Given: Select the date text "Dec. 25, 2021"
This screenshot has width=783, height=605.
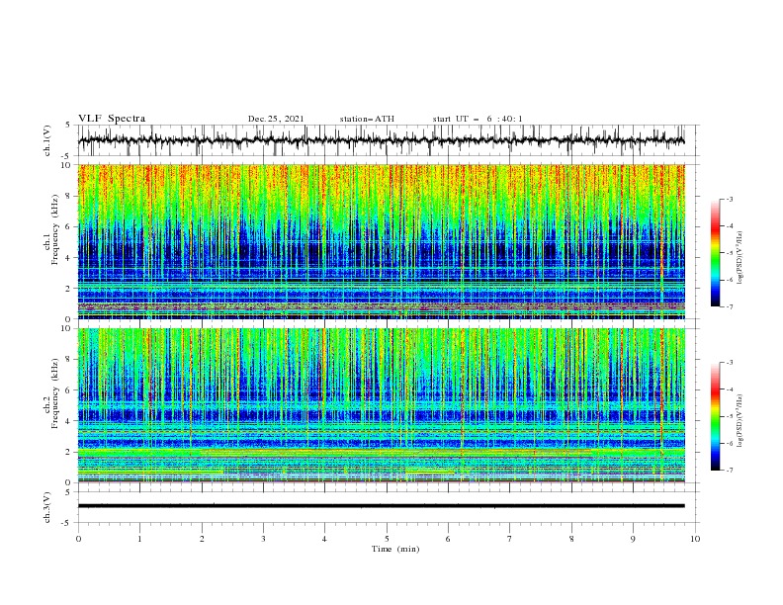Looking at the screenshot, I should click(276, 119).
